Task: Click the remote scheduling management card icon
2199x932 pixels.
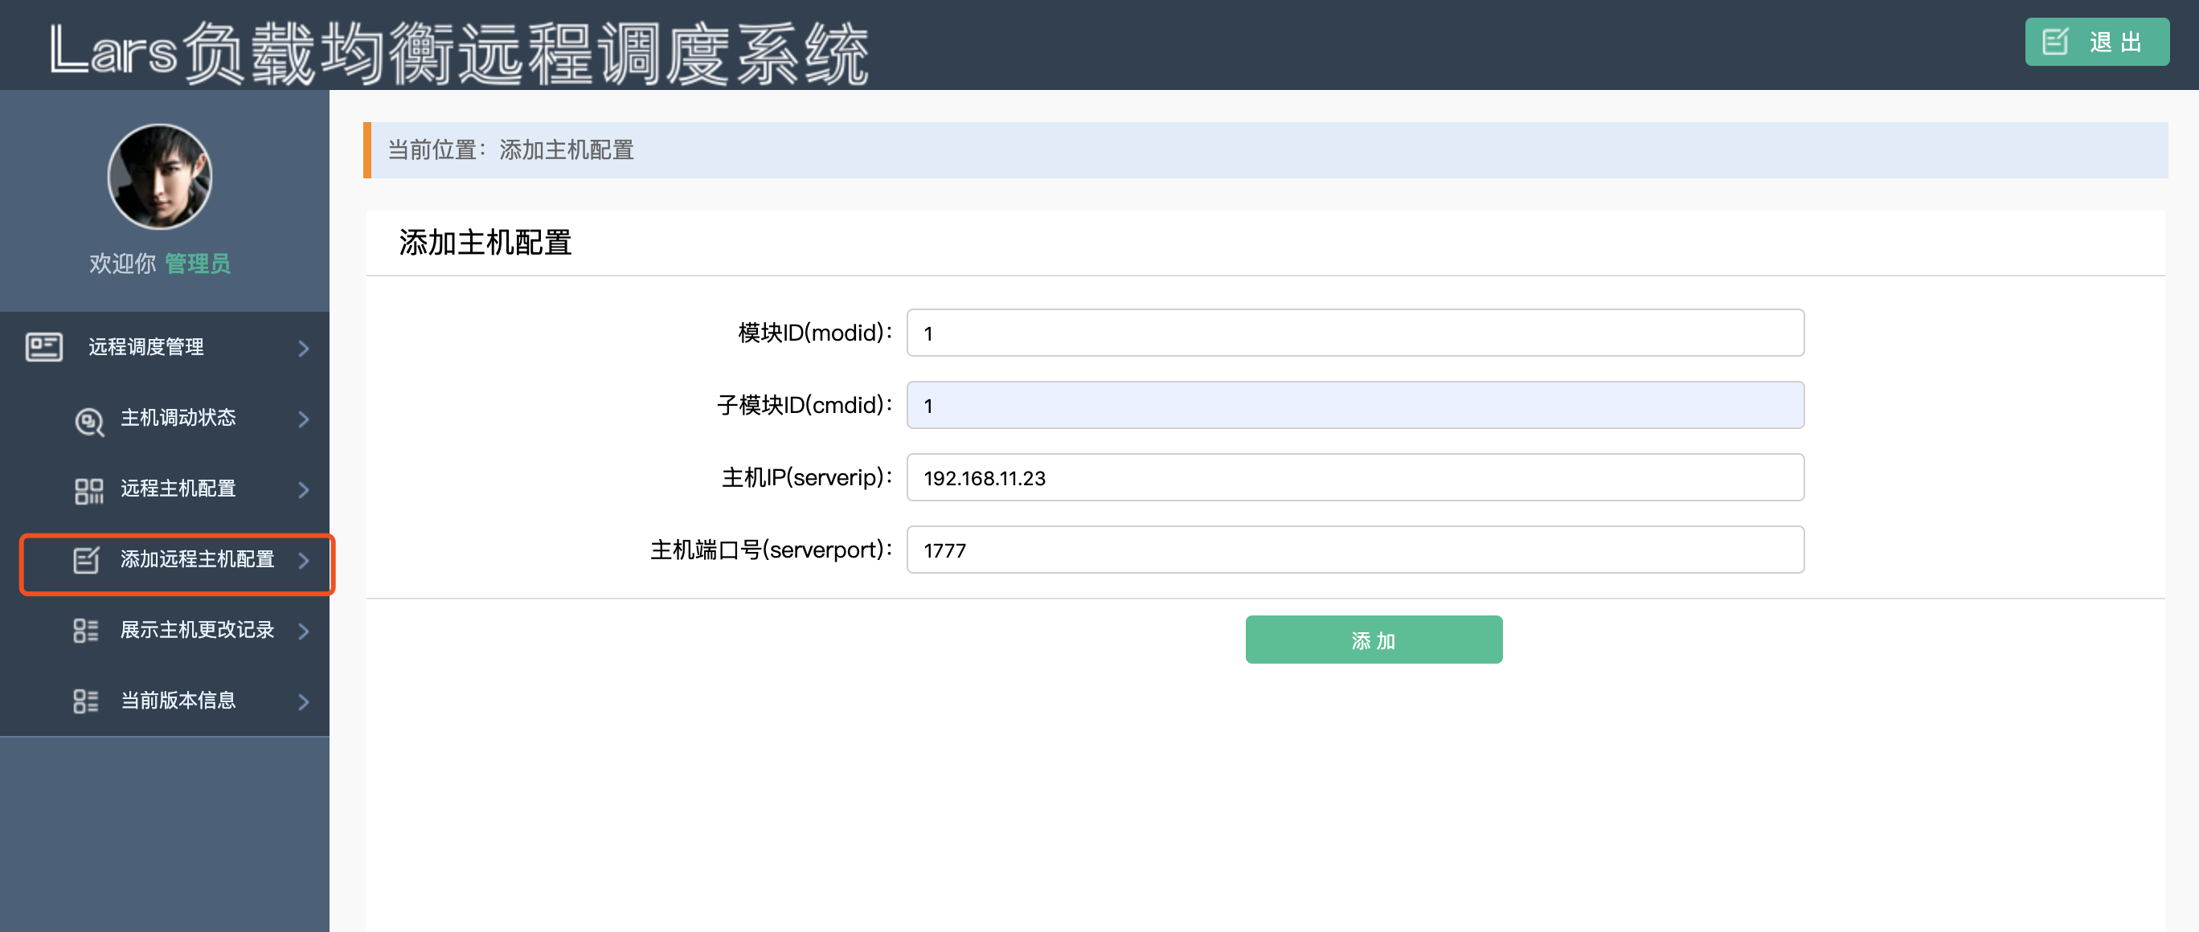Action: click(x=43, y=347)
